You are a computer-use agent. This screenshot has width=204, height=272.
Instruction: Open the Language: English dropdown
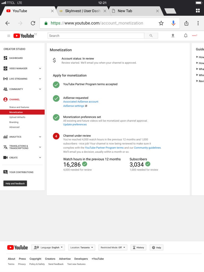(x=48, y=247)
